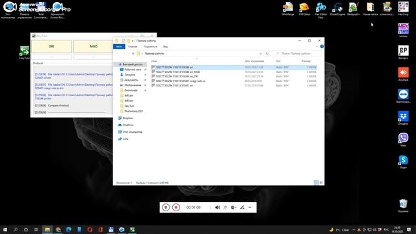Select file 516344 ori_ORI
416x234 pixels.
(233, 77)
